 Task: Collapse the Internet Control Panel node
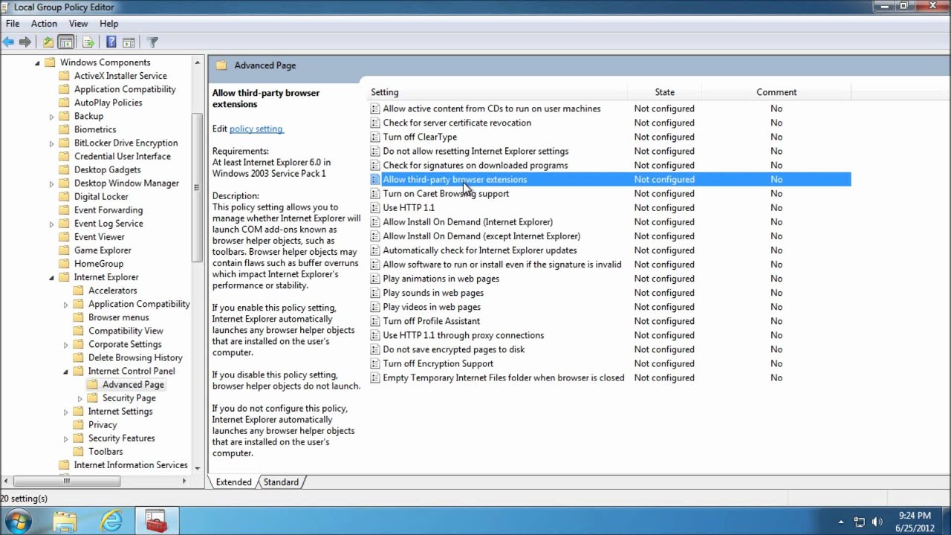(65, 372)
